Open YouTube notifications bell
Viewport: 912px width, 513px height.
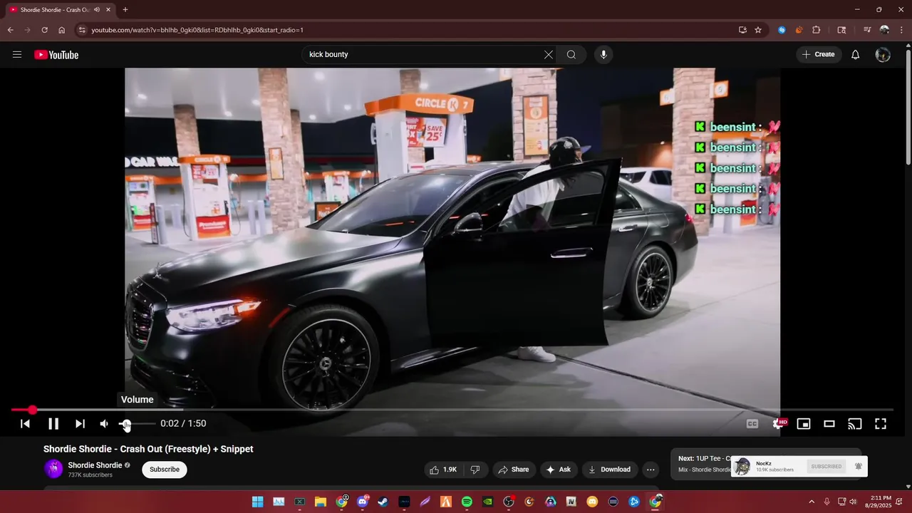tap(856, 55)
